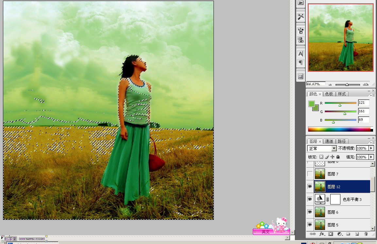377x244 pixels.
Task: Switch to the 通道 tab
Action: pos(329,141)
